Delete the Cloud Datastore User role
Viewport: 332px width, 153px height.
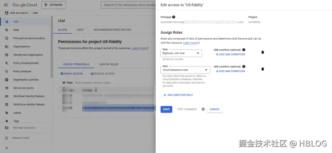point(263,69)
